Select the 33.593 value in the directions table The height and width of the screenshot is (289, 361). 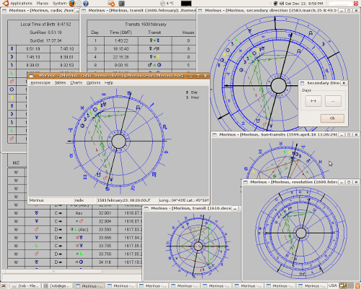[x=105, y=230]
